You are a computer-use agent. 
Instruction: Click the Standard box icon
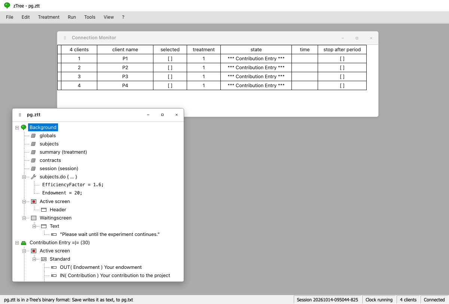click(x=44, y=259)
